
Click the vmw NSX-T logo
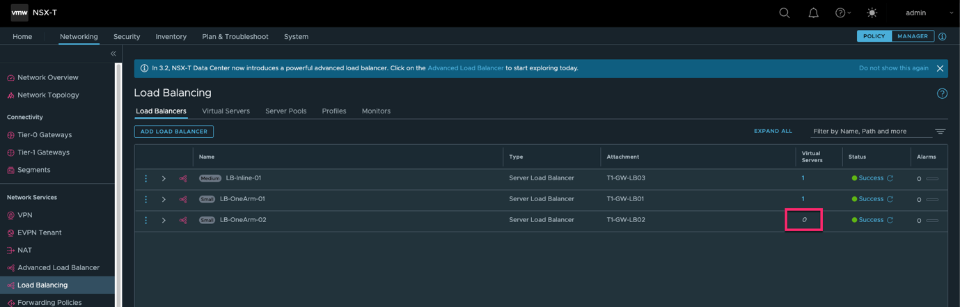click(x=34, y=13)
